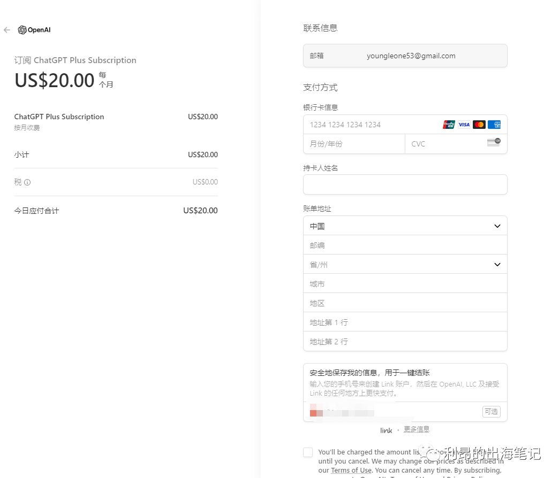This screenshot has width=559, height=478.
Task: Tick the subscription terms agreement checkbox
Action: pyautogui.click(x=308, y=452)
